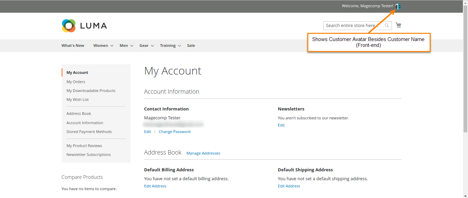This screenshot has height=198, width=468.
Task: Expand the Women menu chevron
Action: coord(112,46)
